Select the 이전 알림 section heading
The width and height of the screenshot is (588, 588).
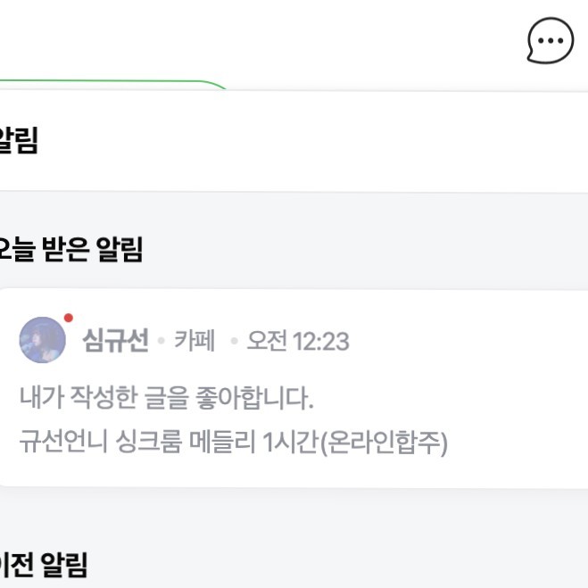45,564
